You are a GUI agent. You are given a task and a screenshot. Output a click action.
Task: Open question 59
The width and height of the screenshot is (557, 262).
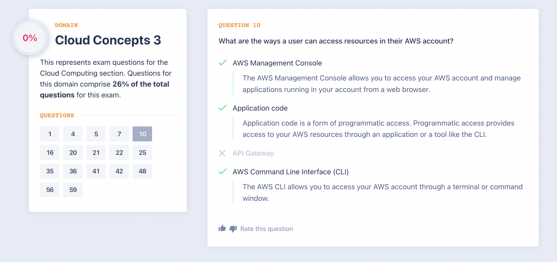point(73,189)
